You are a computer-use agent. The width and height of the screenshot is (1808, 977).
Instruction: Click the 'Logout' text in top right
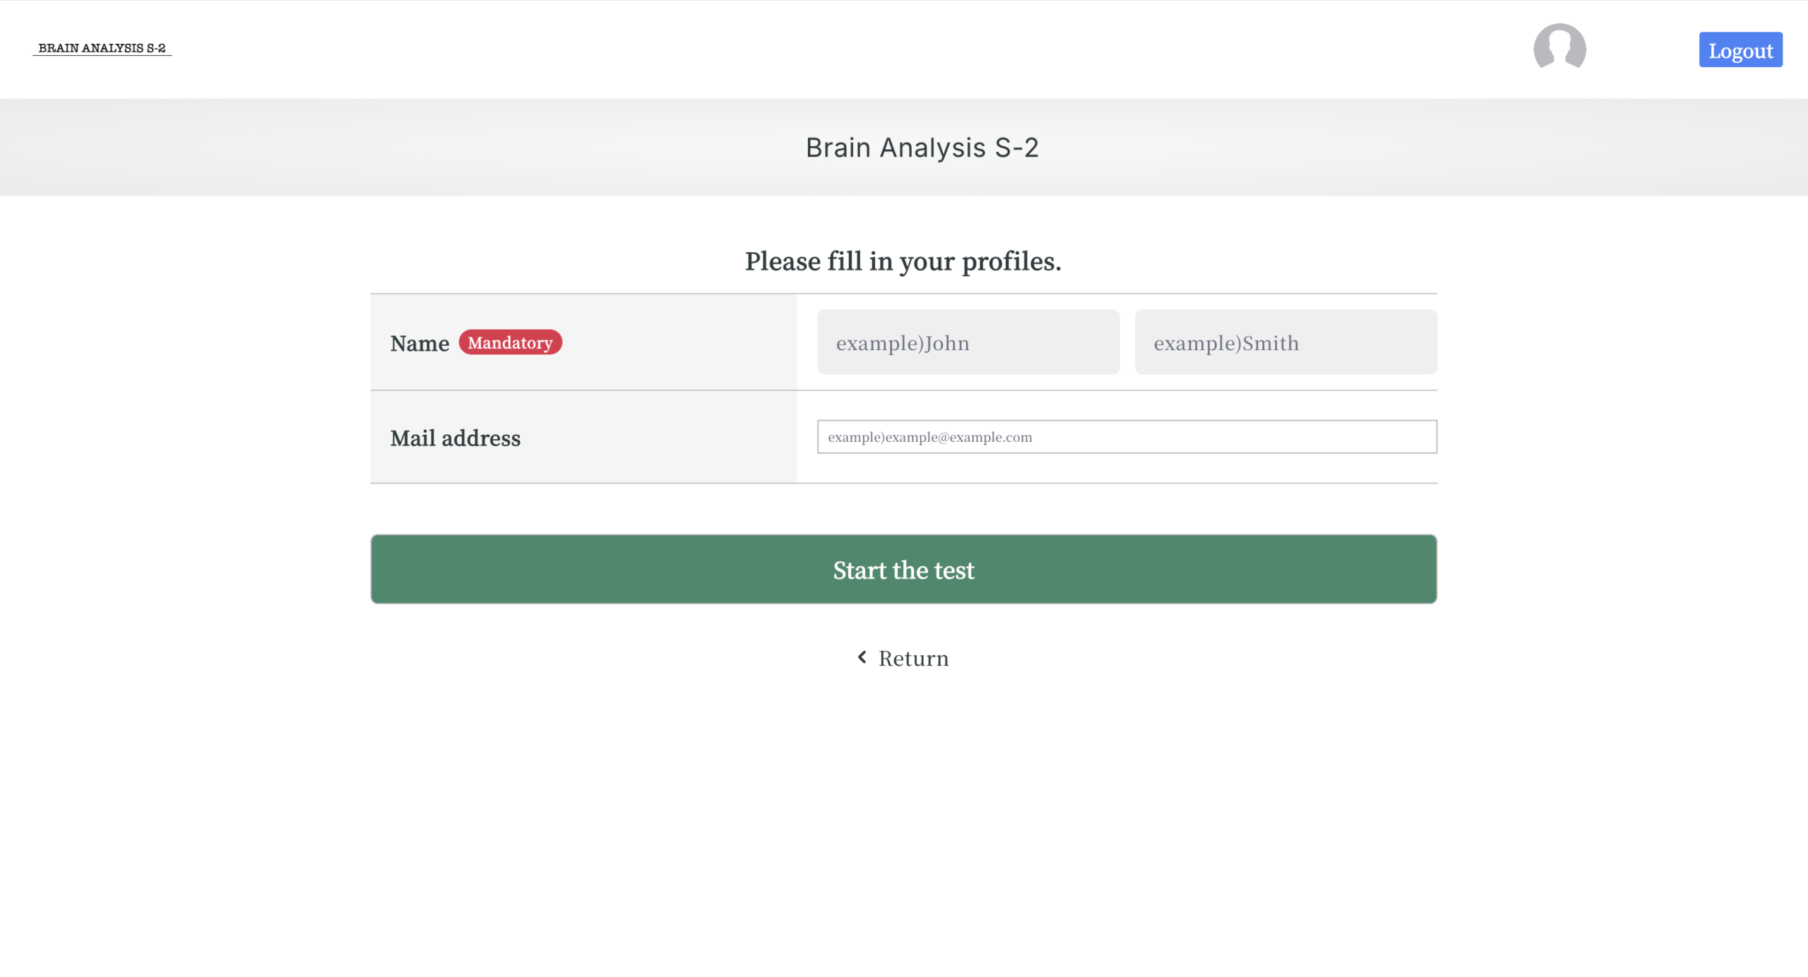click(x=1740, y=51)
